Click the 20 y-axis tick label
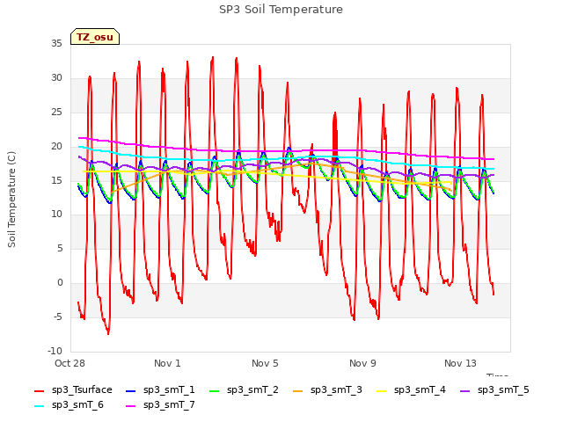Screen dimensions: 563x422 click(x=56, y=146)
